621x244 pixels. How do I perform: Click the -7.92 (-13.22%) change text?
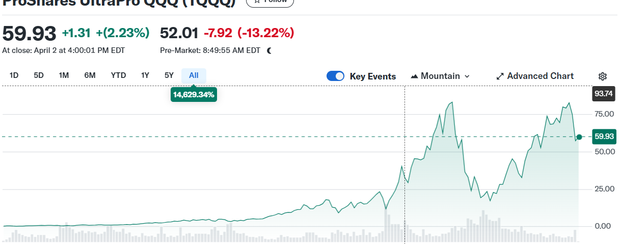coord(249,33)
